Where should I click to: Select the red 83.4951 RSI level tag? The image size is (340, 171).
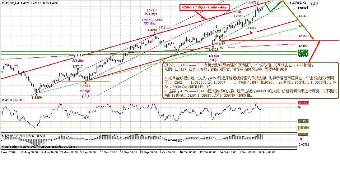(303, 103)
